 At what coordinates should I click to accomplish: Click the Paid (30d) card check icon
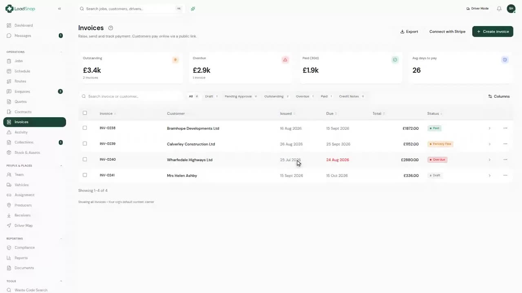(x=395, y=60)
